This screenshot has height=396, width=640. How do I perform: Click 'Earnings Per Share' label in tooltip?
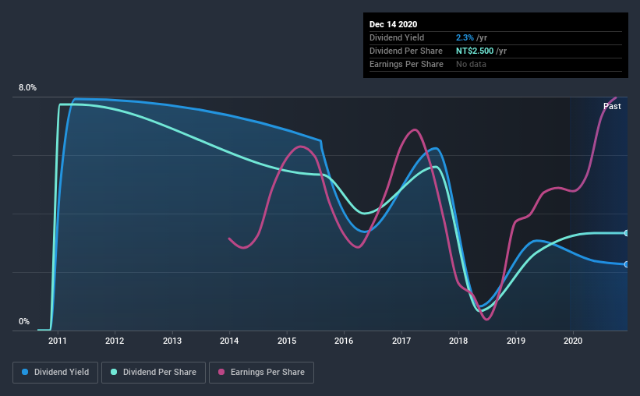pos(406,64)
